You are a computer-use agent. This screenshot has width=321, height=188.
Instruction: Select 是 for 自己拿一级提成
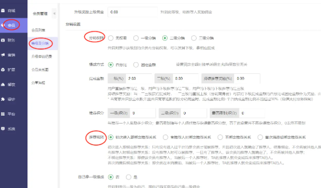coord(129,177)
